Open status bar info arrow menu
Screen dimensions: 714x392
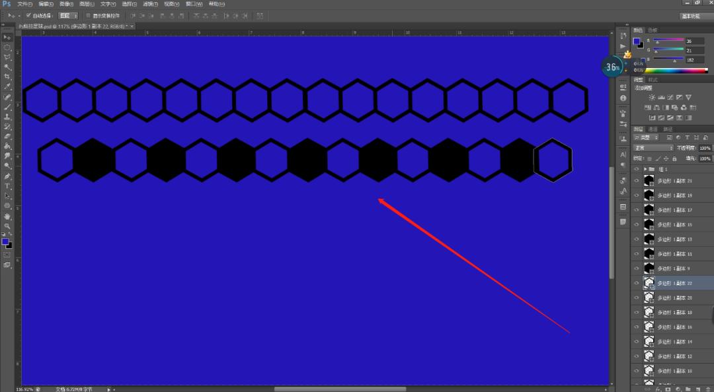(x=109, y=389)
